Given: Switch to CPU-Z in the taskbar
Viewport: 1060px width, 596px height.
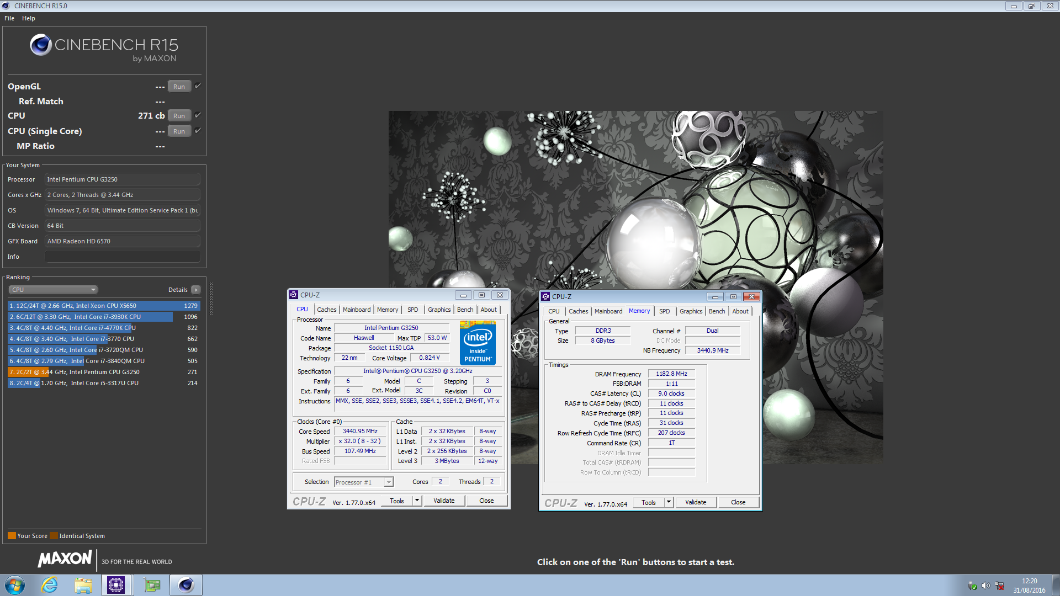Looking at the screenshot, I should [116, 585].
